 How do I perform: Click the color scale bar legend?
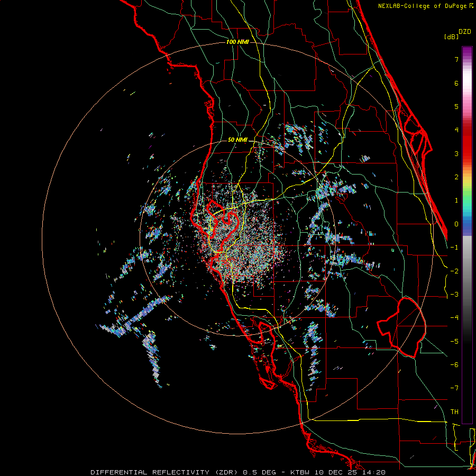point(467,235)
